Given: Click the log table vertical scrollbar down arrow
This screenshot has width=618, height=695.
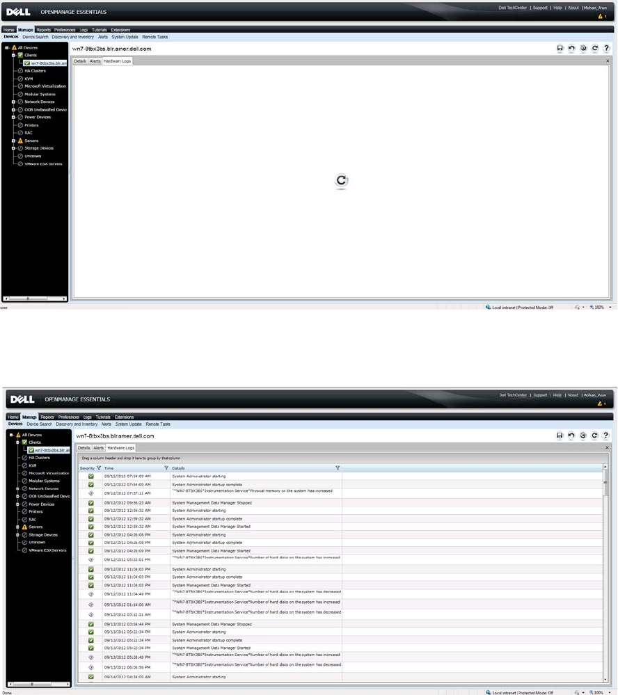Looking at the screenshot, I should point(605,679).
